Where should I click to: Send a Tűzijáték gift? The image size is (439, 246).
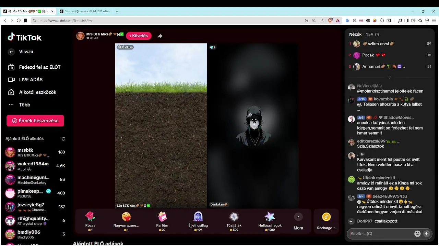[234, 221]
